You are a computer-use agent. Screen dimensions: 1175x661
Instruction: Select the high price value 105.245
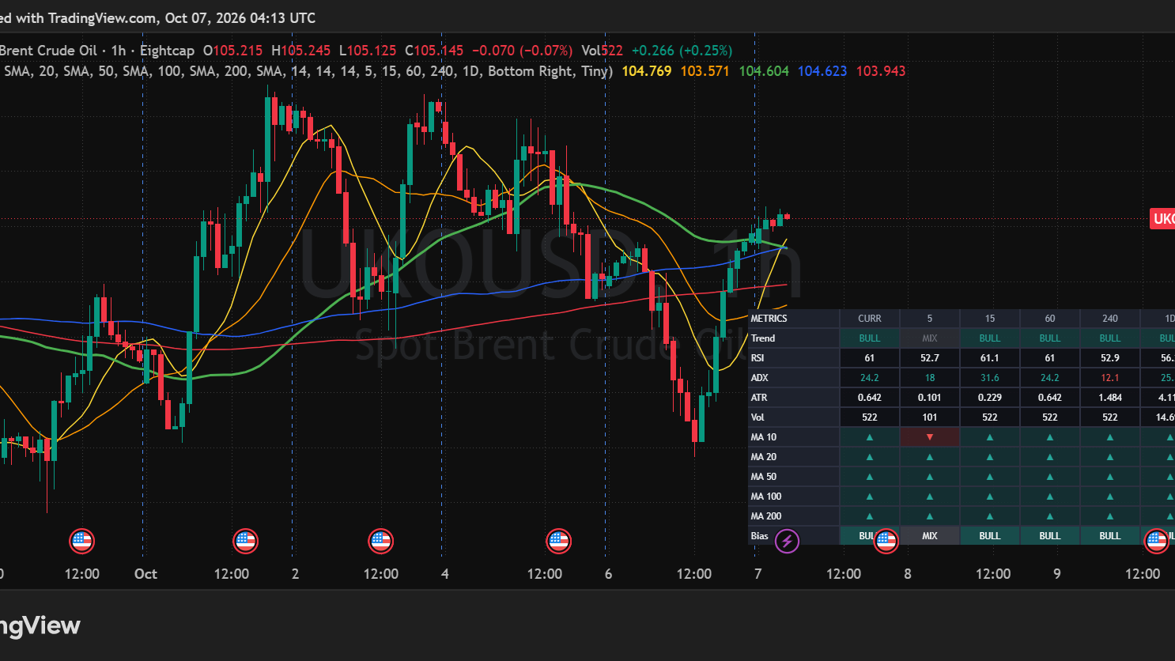(x=306, y=51)
